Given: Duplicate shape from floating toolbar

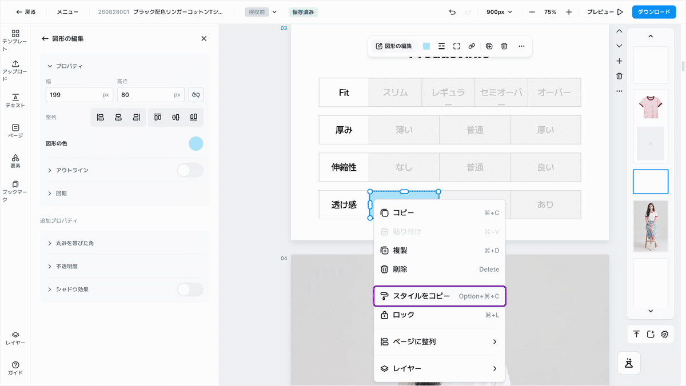Looking at the screenshot, I should [489, 46].
